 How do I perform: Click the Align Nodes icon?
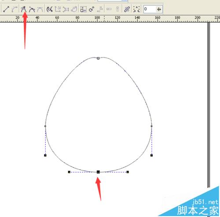(x=100, y=9)
